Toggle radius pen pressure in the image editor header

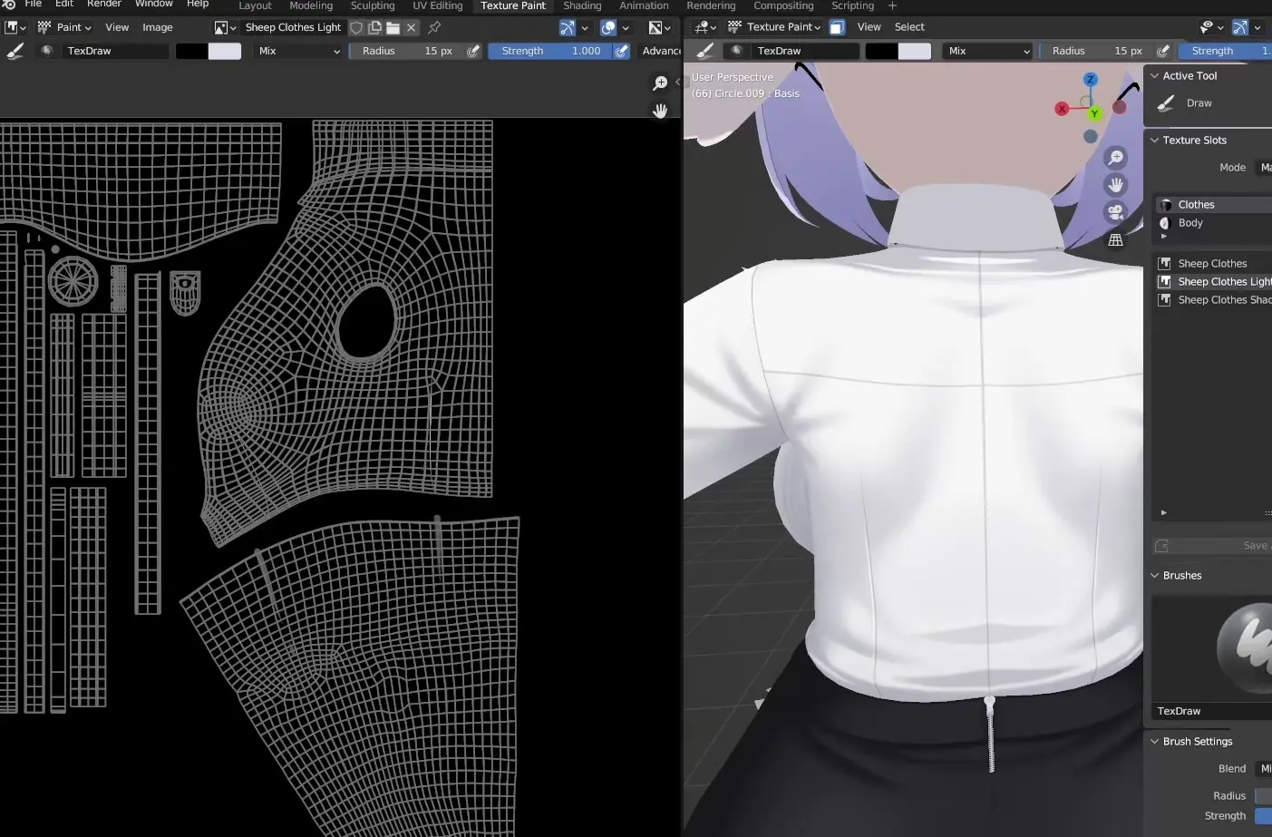473,51
